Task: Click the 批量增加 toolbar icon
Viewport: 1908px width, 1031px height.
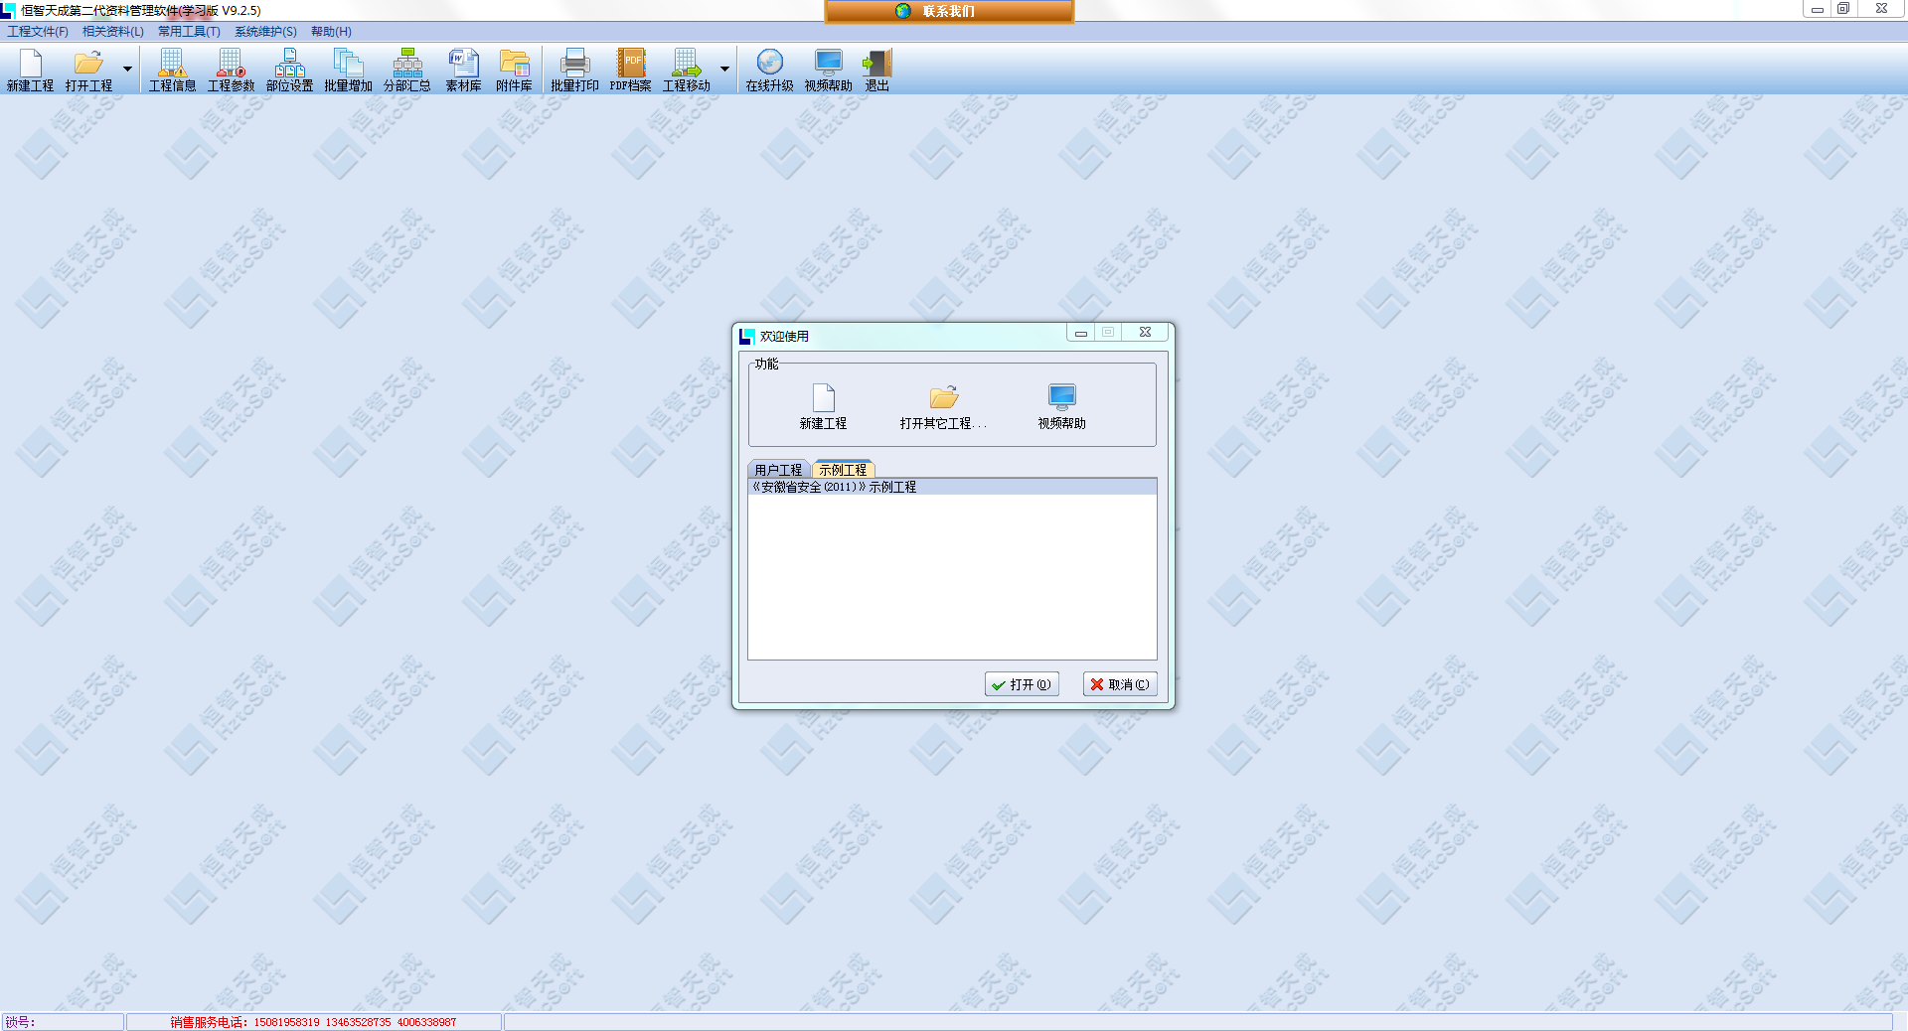Action: tap(348, 71)
